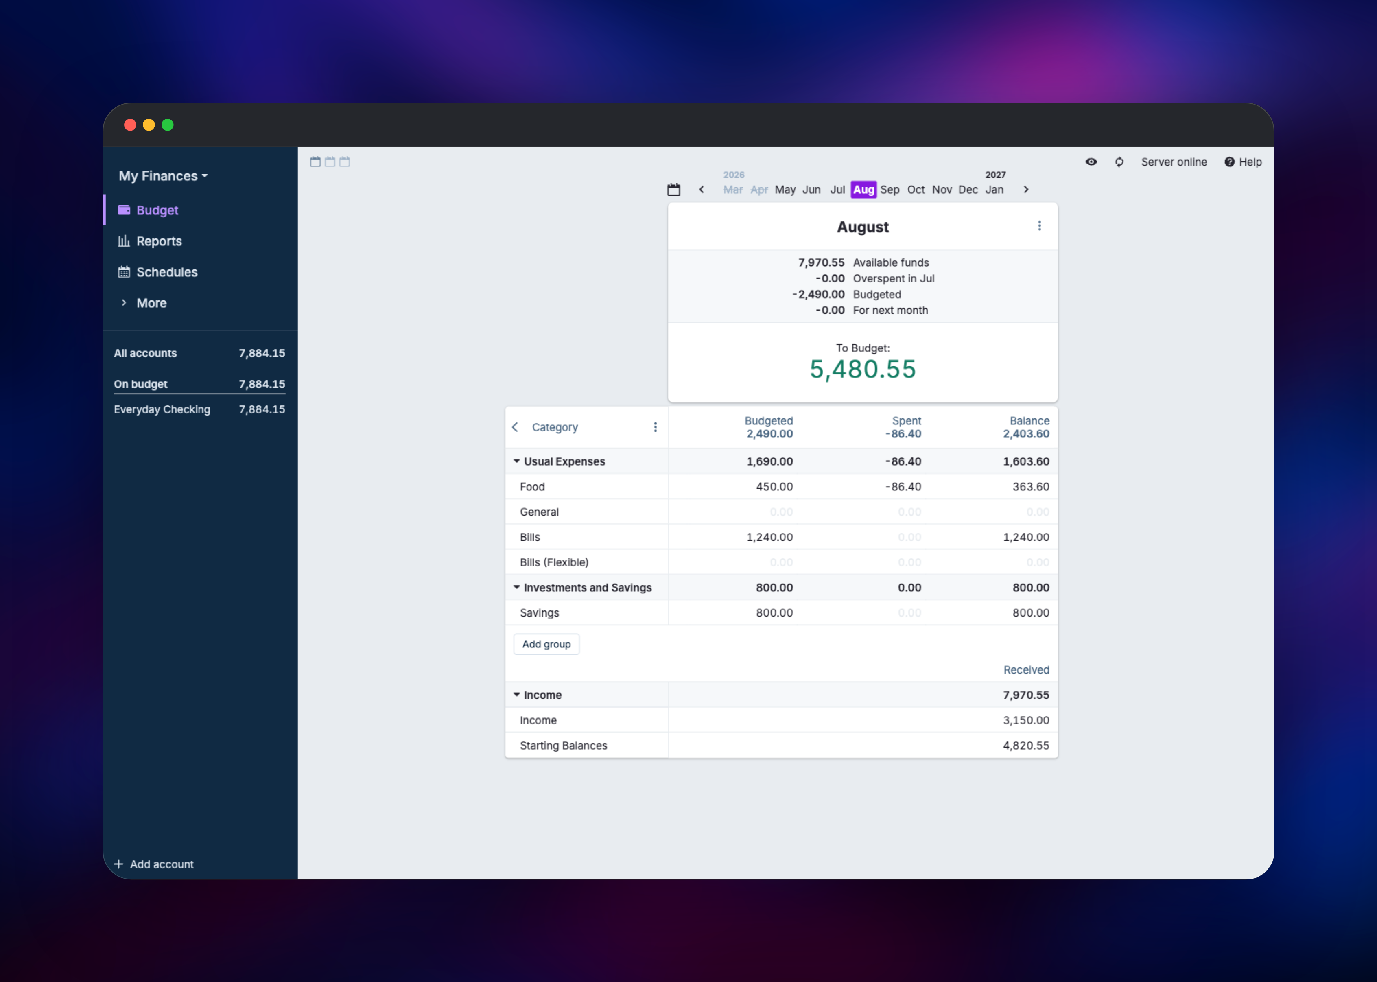Select Sep in month picker
The height and width of the screenshot is (982, 1377).
(890, 190)
